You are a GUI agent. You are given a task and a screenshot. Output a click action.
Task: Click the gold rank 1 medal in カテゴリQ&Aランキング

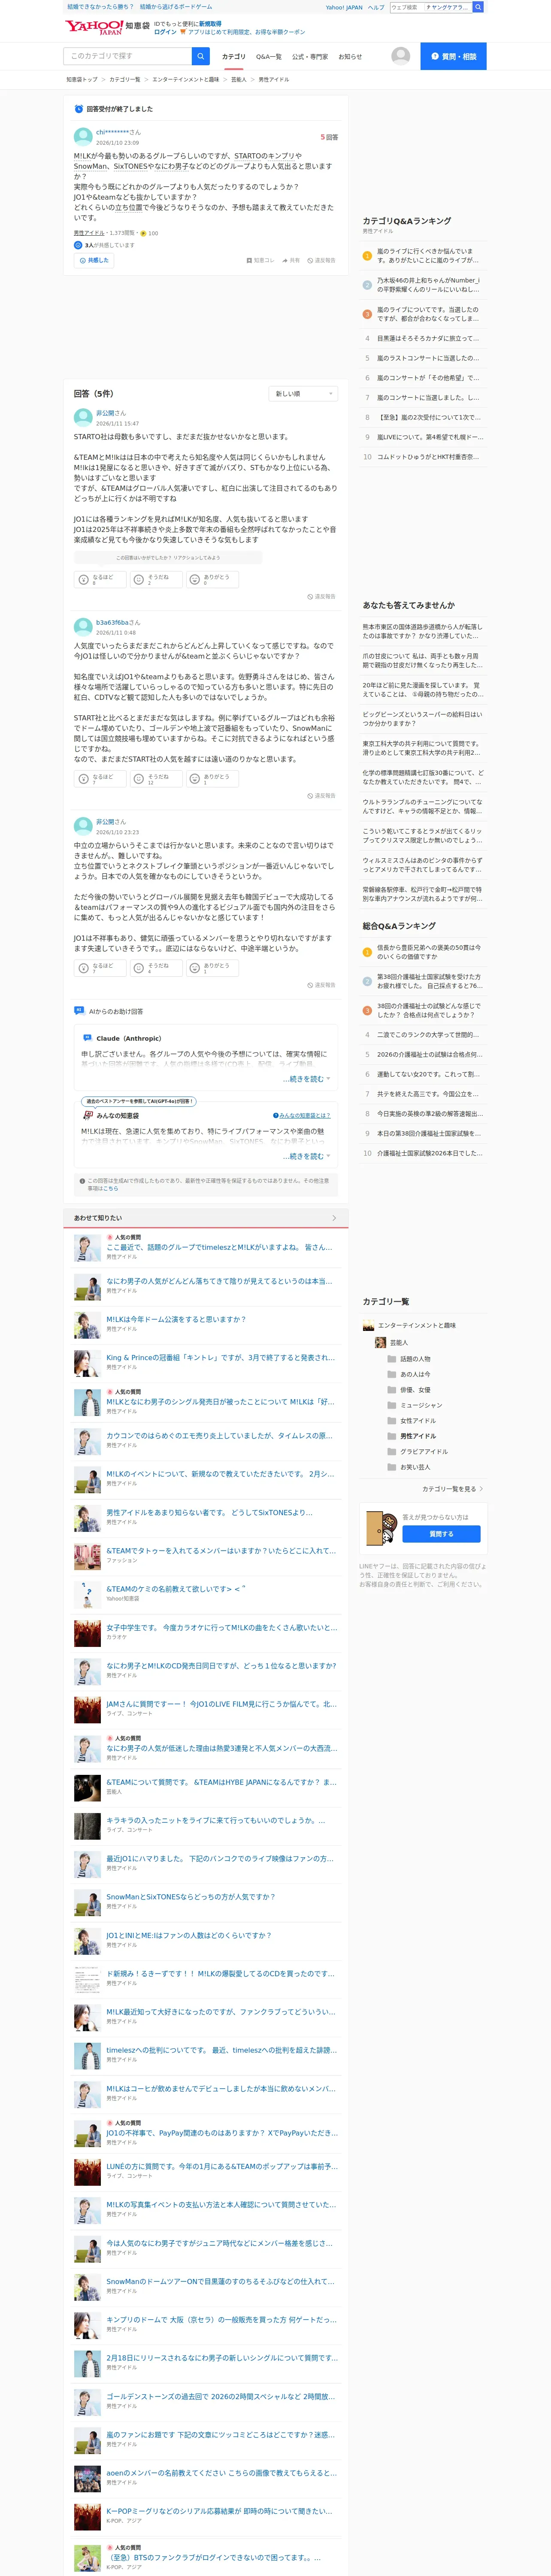click(367, 256)
